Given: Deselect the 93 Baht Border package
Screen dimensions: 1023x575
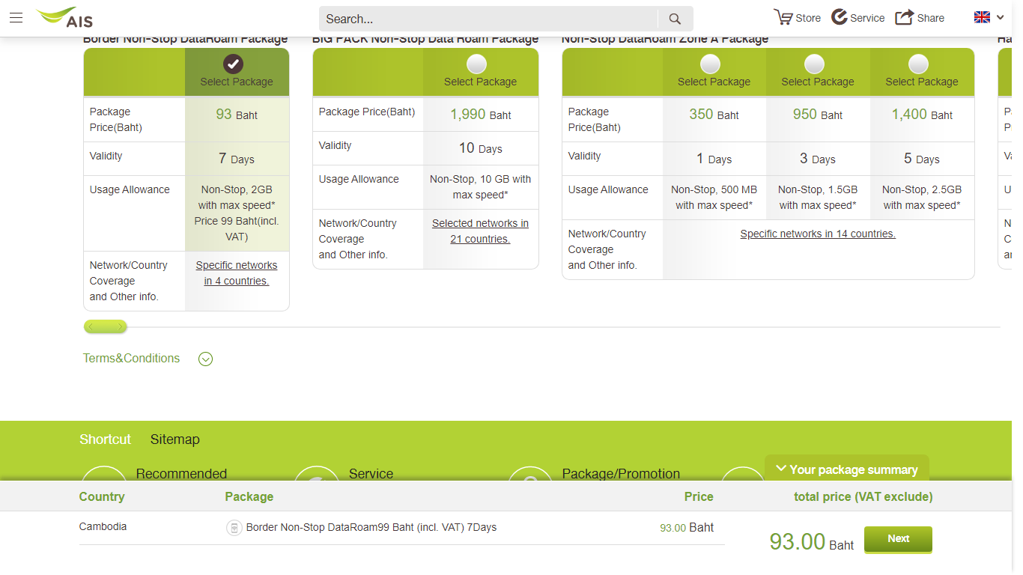Looking at the screenshot, I should [234, 64].
